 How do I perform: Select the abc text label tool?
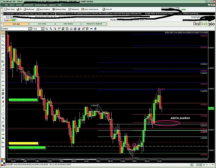coord(3,86)
